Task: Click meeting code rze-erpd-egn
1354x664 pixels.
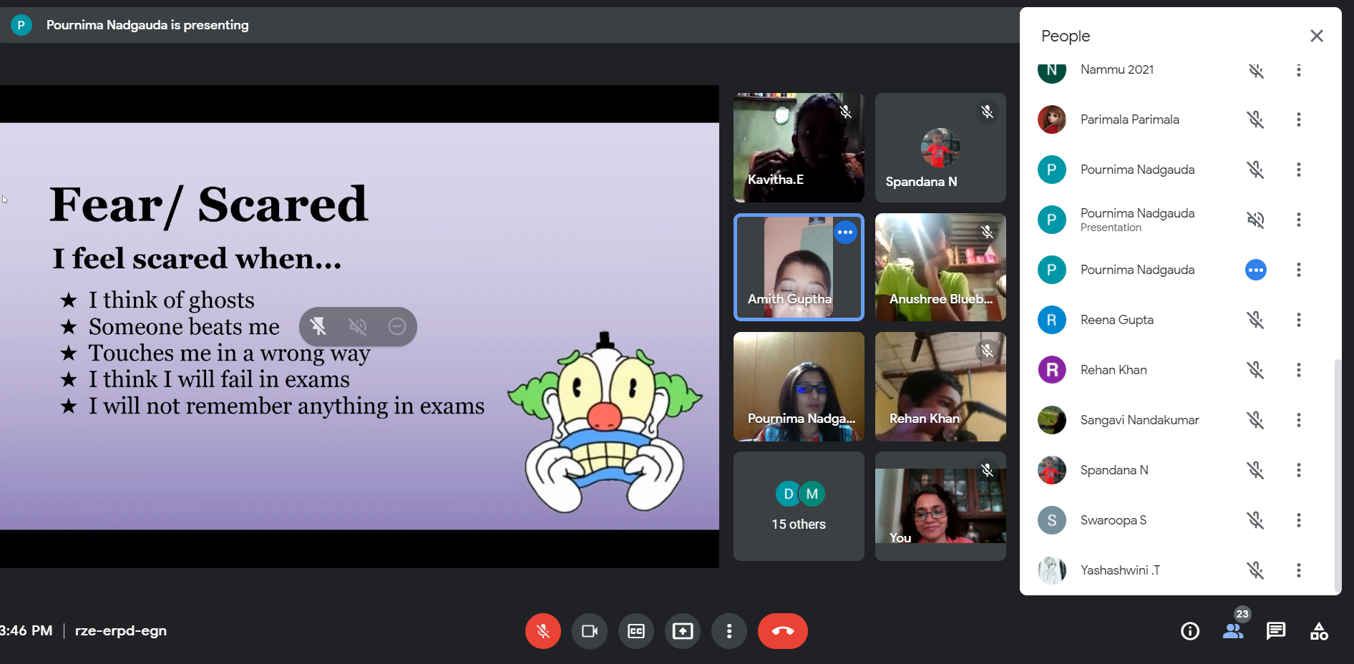Action: [x=121, y=630]
